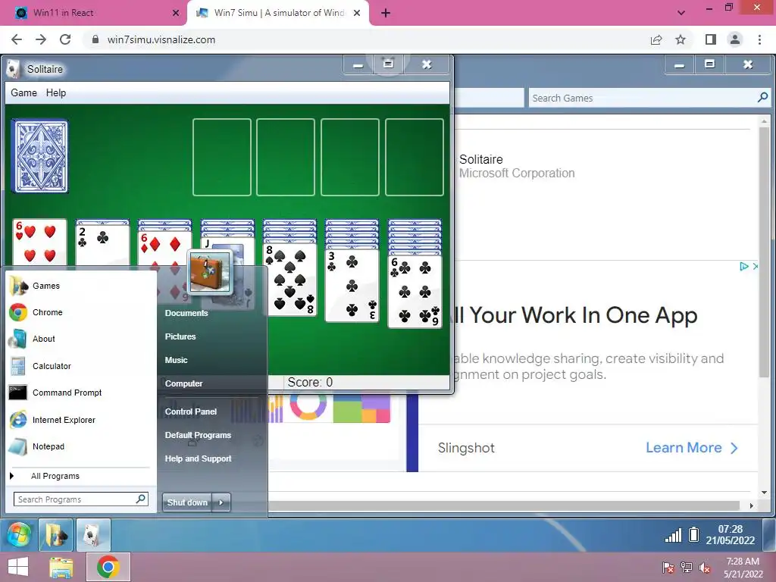Select the 2 of clubs card
This screenshot has height=582, width=776.
point(102,246)
